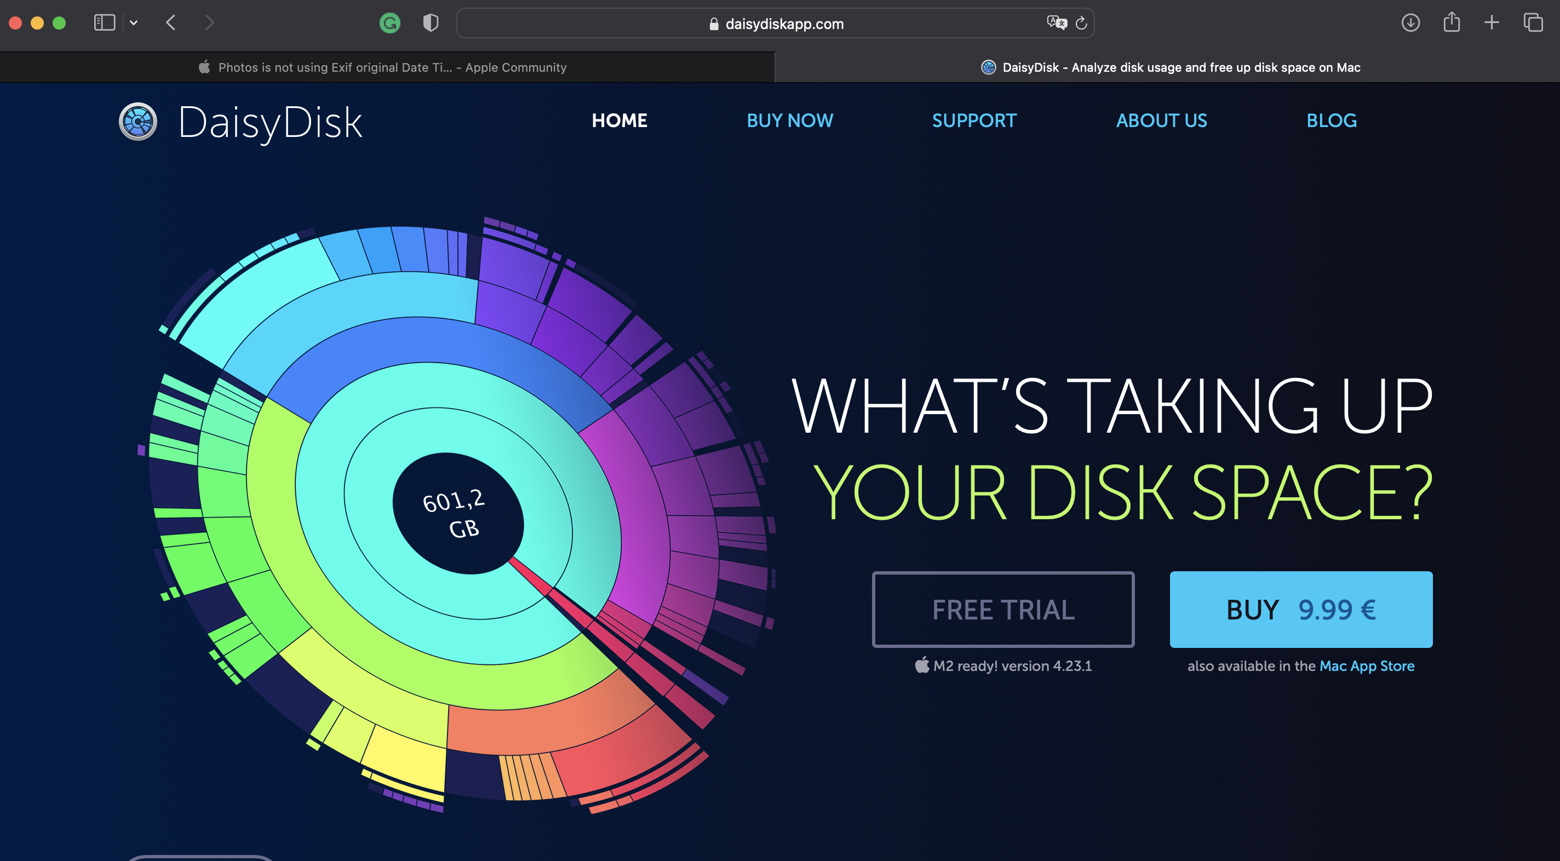Viewport: 1560px width, 861px height.
Task: Open a new tab with plus icon
Action: [x=1492, y=23]
